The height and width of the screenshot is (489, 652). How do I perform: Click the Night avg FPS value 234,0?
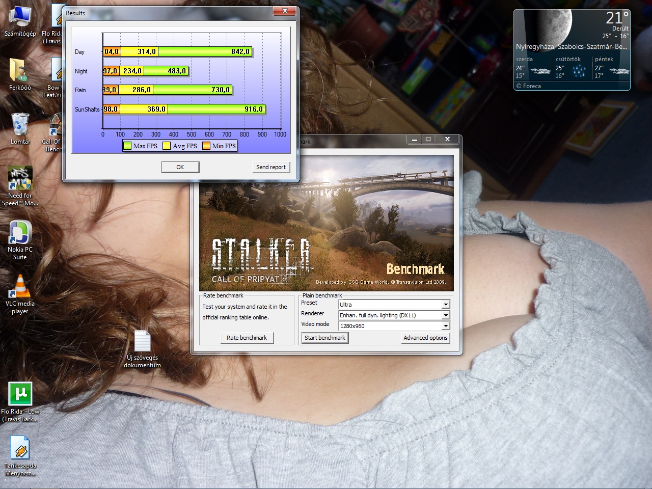pos(132,71)
